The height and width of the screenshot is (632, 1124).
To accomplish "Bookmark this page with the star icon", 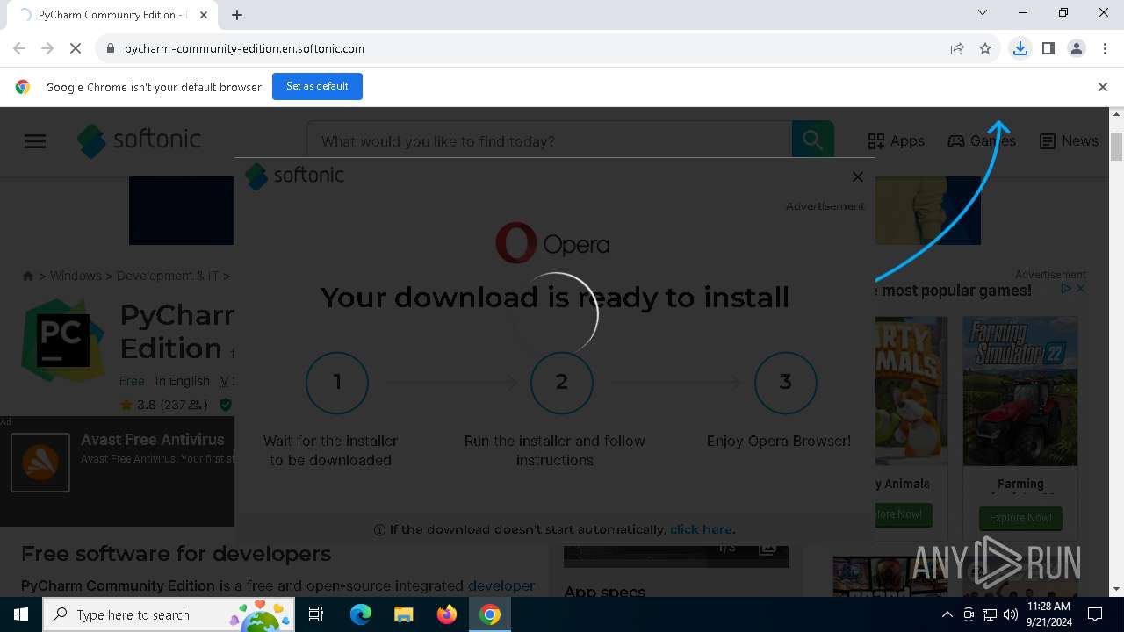I will click(985, 48).
